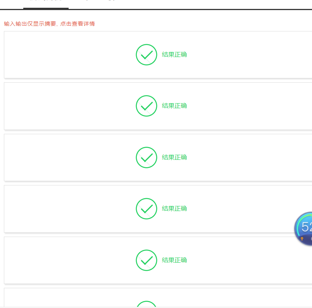The image size is (312, 308).
Task: Open fourth test case's 结果正确 label
Action: point(174,208)
